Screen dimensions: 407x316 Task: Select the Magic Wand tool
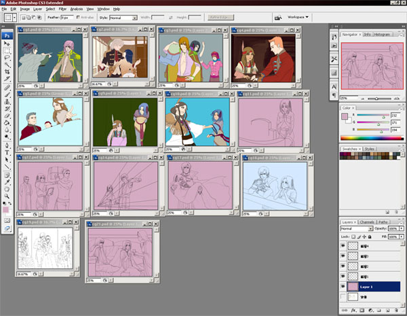click(7, 65)
